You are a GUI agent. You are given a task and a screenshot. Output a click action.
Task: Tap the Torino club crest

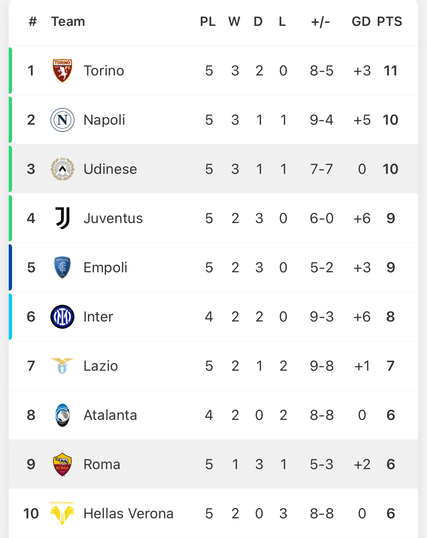coord(62,70)
